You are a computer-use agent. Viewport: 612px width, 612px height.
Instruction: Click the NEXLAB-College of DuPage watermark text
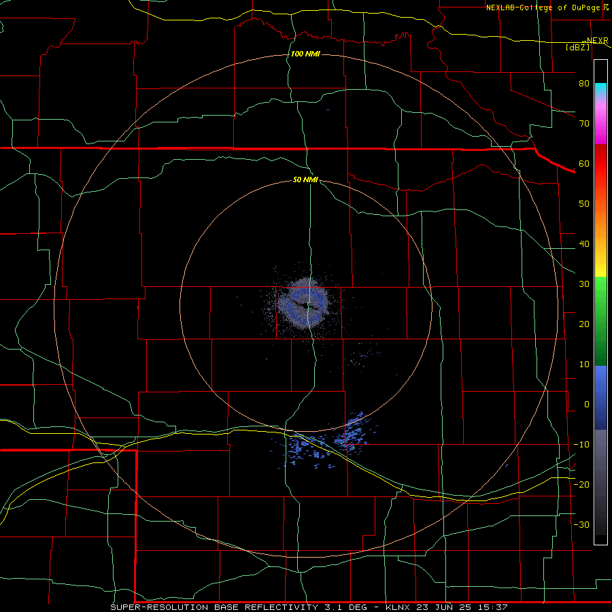(x=544, y=7)
